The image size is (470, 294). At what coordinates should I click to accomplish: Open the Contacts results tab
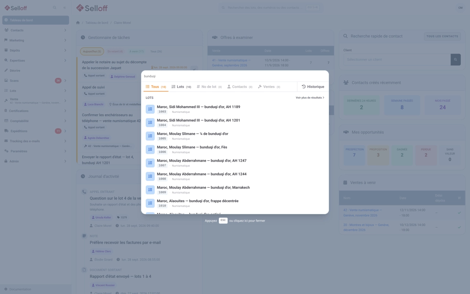(x=240, y=87)
